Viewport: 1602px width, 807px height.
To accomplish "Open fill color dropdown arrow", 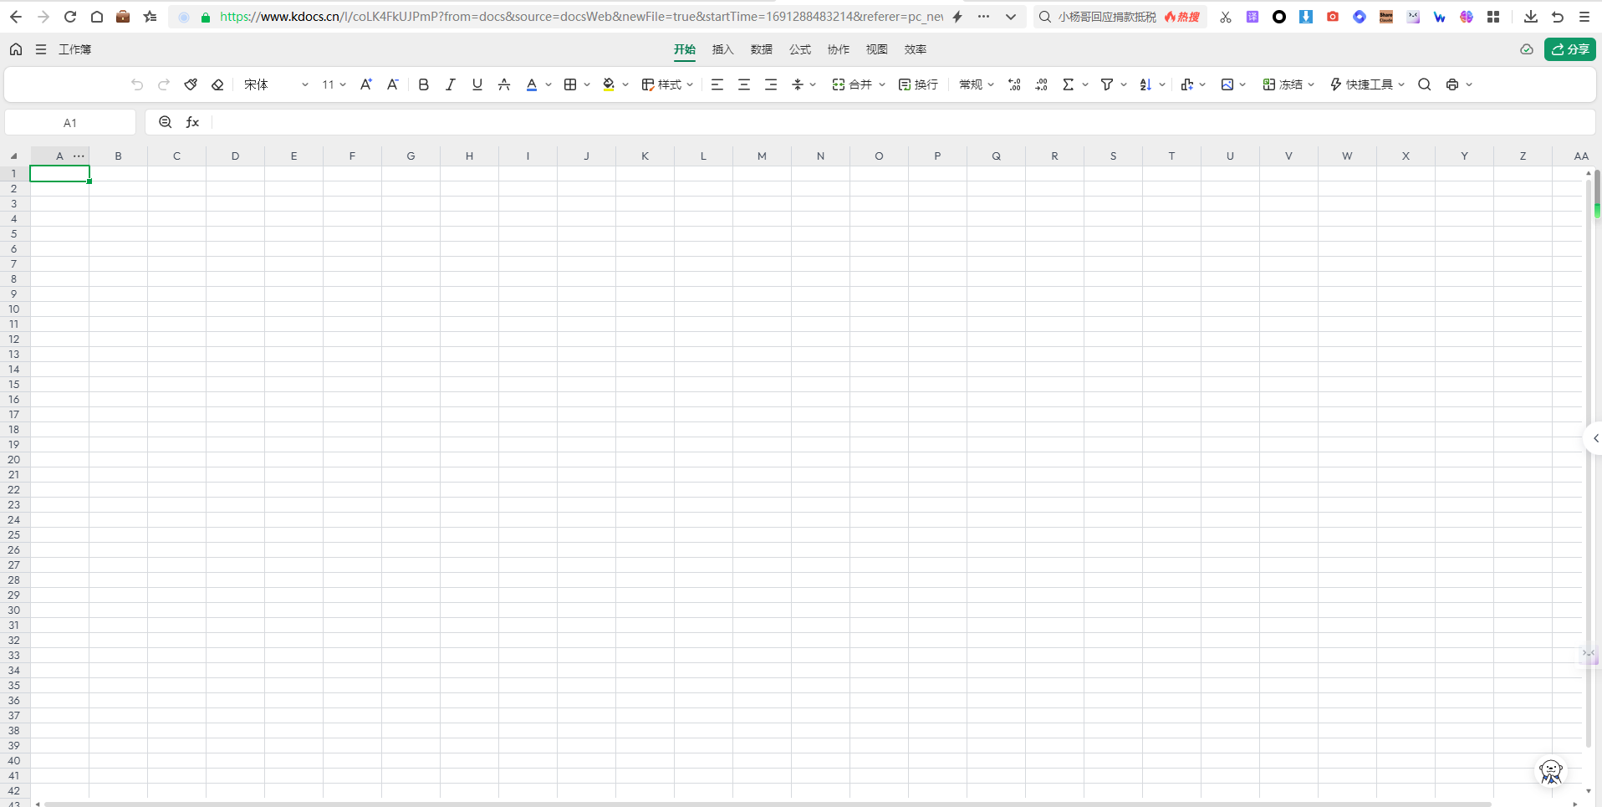I will 625,84.
